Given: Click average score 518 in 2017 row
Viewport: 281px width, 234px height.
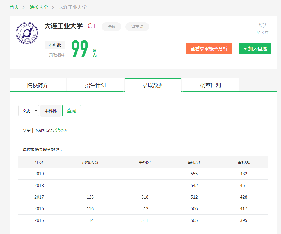Looking at the screenshot, I should pos(145,197).
